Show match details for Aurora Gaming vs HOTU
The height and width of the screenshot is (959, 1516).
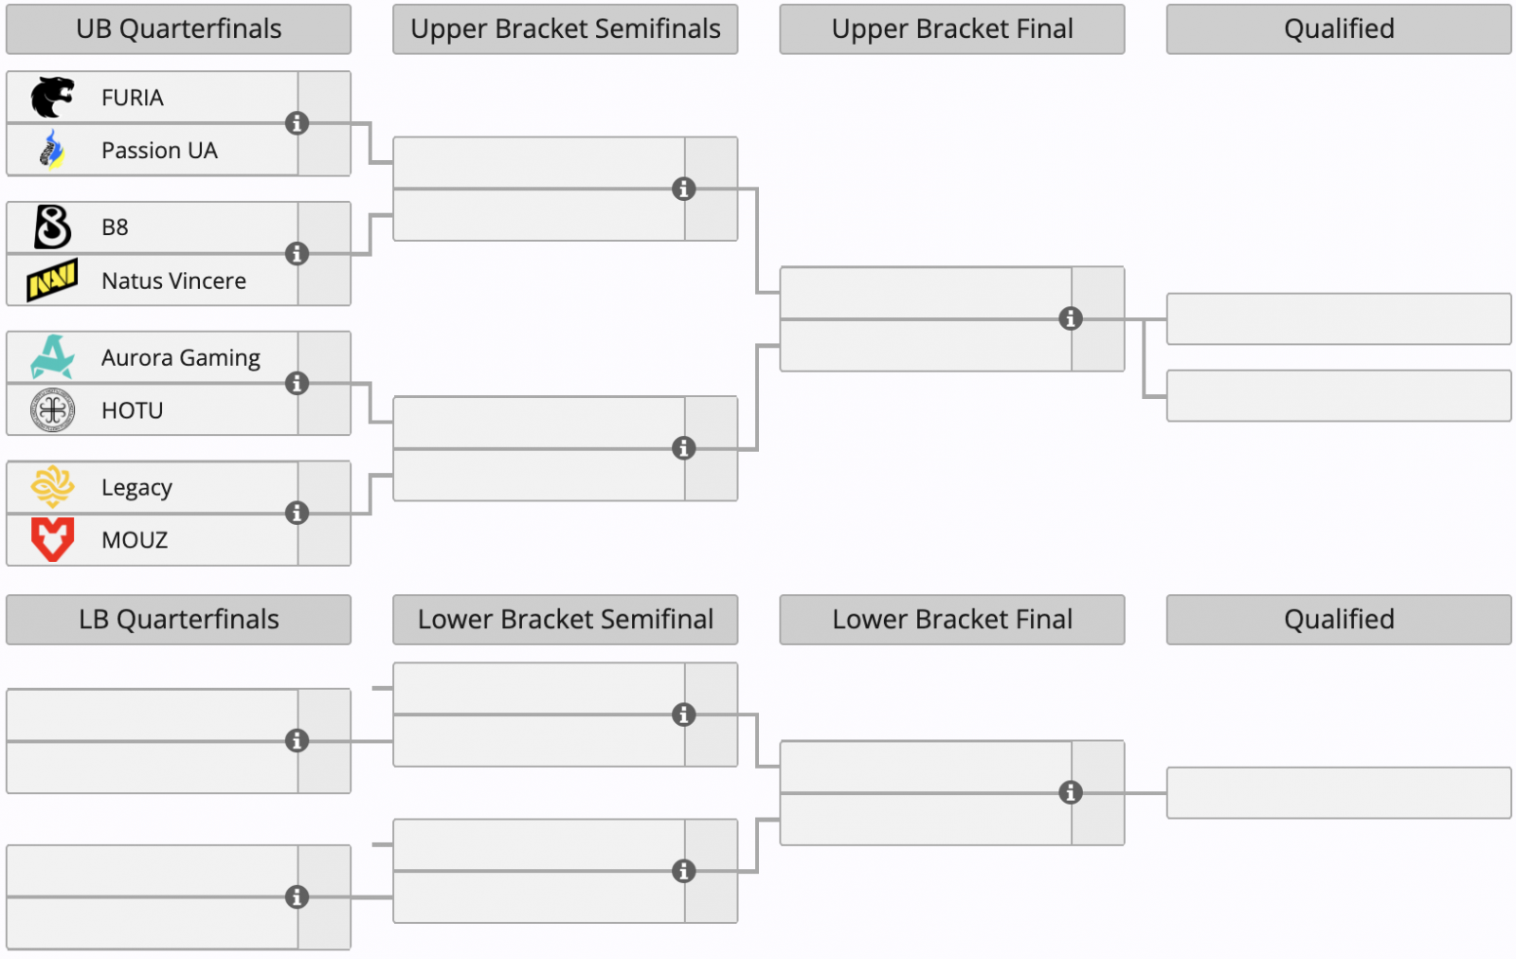point(297,383)
